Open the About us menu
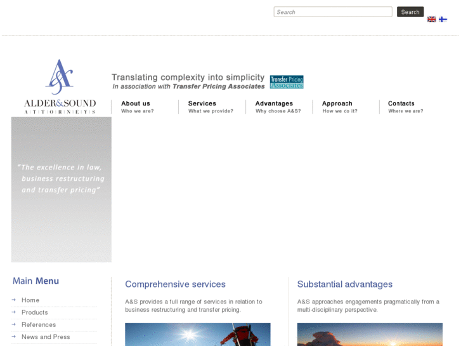Image resolution: width=461 pixels, height=346 pixels. 138,107
